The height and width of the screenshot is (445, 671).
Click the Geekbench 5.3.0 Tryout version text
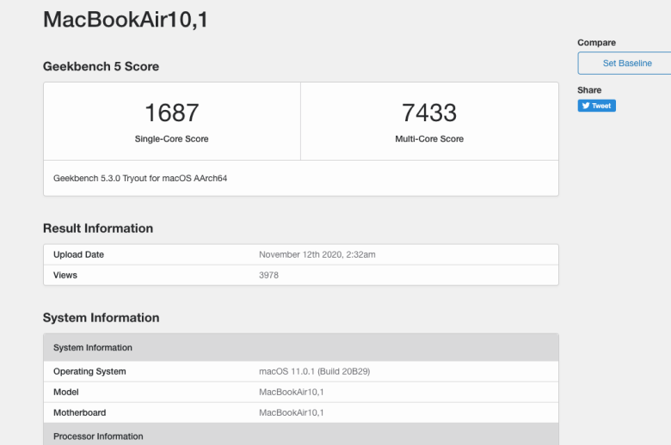[140, 179]
